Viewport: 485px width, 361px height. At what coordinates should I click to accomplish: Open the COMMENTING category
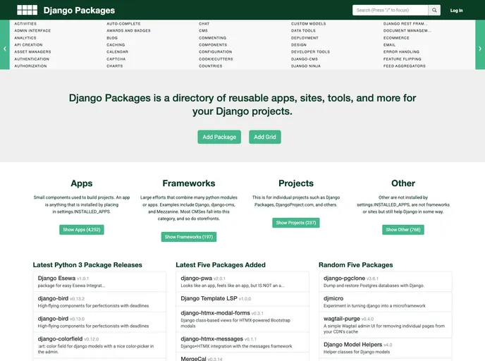[x=212, y=38]
